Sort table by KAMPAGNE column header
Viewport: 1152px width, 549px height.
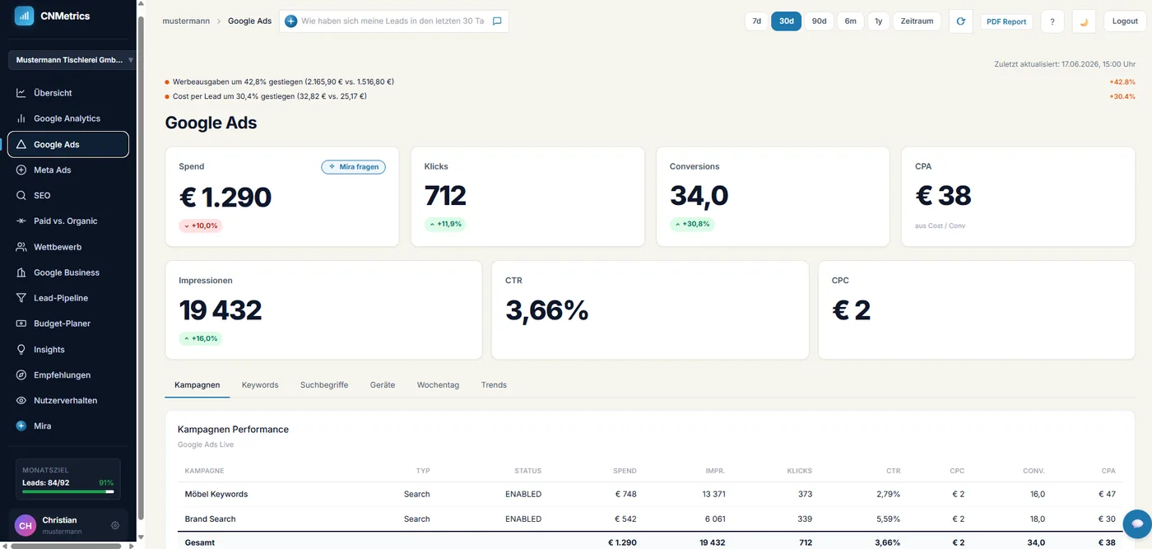point(204,471)
